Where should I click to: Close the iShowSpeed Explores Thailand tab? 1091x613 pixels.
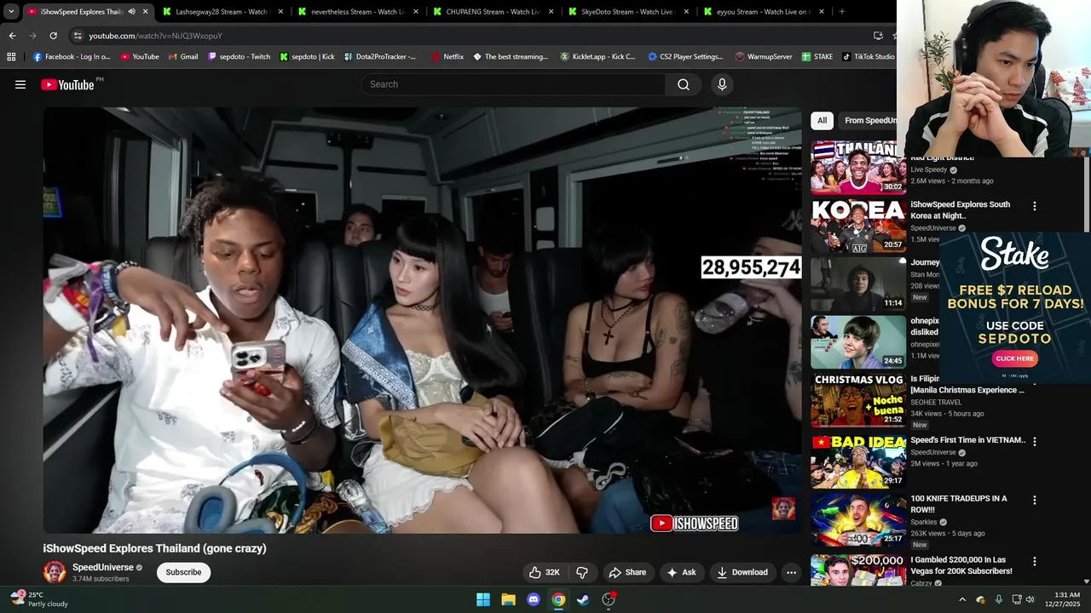click(x=146, y=12)
